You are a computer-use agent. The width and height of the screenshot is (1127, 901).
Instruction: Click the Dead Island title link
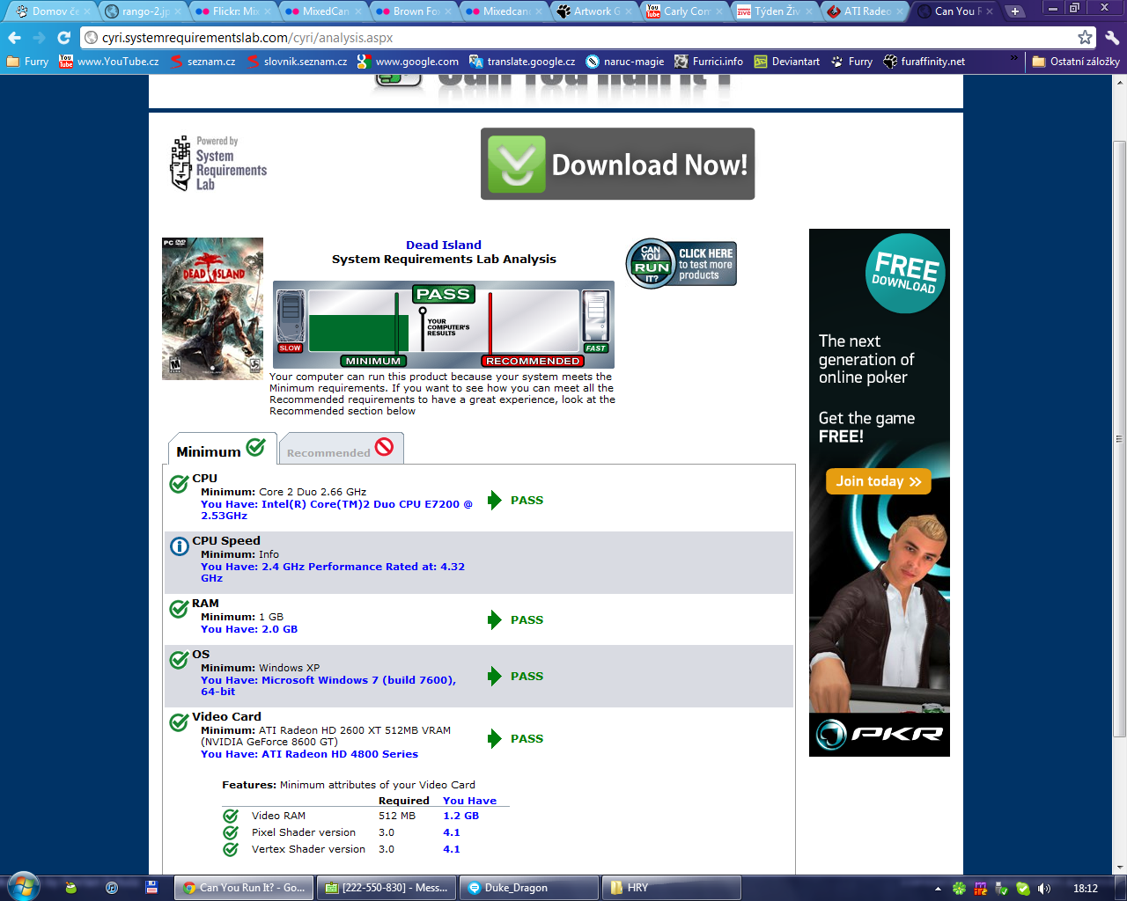pyautogui.click(x=444, y=245)
